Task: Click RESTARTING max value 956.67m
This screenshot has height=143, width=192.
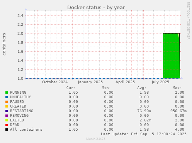Action: [x=178, y=111]
